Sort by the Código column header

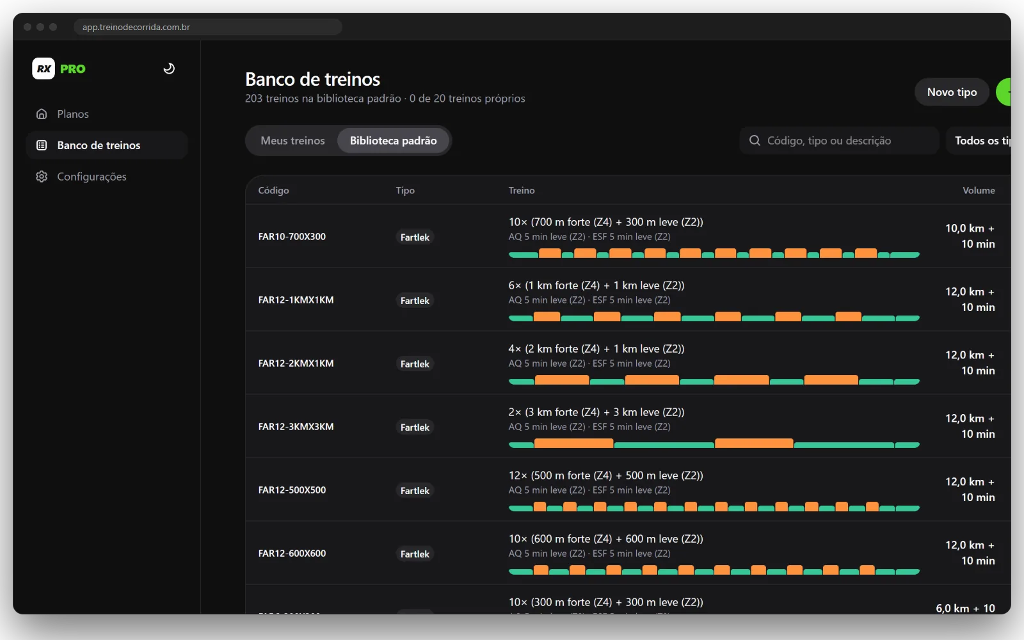[273, 191]
